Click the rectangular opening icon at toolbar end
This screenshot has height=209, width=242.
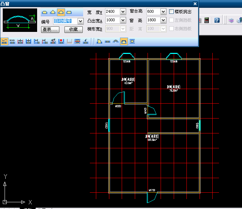132,42
